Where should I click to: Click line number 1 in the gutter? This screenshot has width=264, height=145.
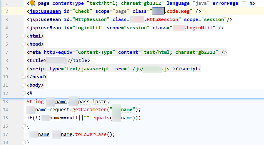click(7, 3)
